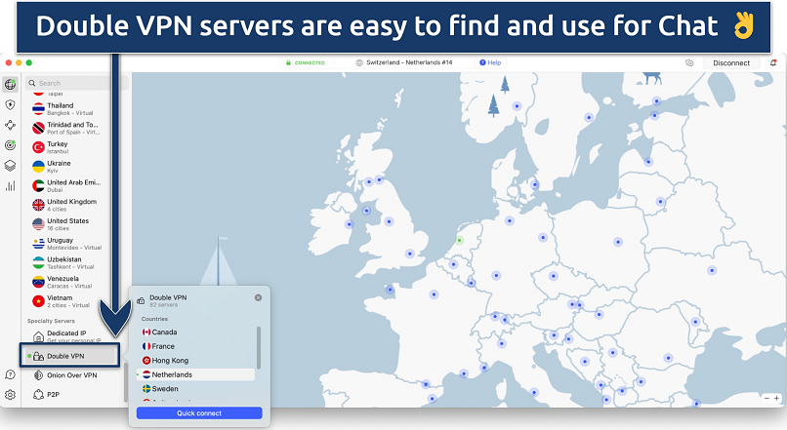The image size is (787, 430).
Task: Click the green connected server dot in Netherlands
Action: [x=459, y=241]
